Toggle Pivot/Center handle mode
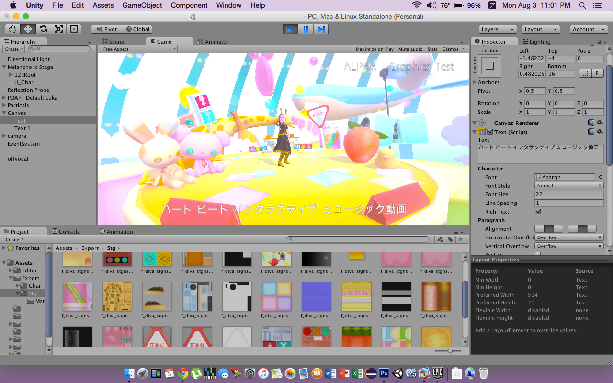 click(x=106, y=29)
